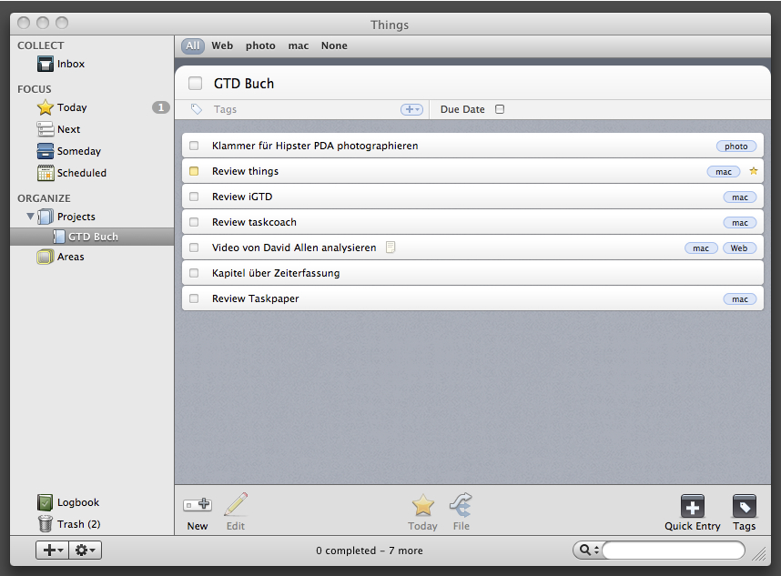
Task: Open note icon on David Allen task
Action: click(390, 248)
